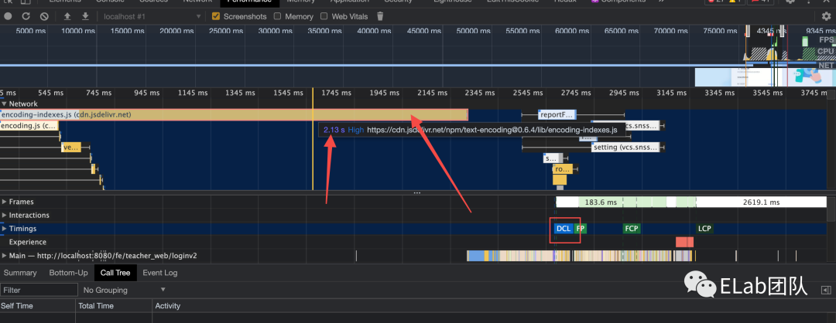Clear the current performance recording
Screen dimensions: 836x323
click(44, 16)
